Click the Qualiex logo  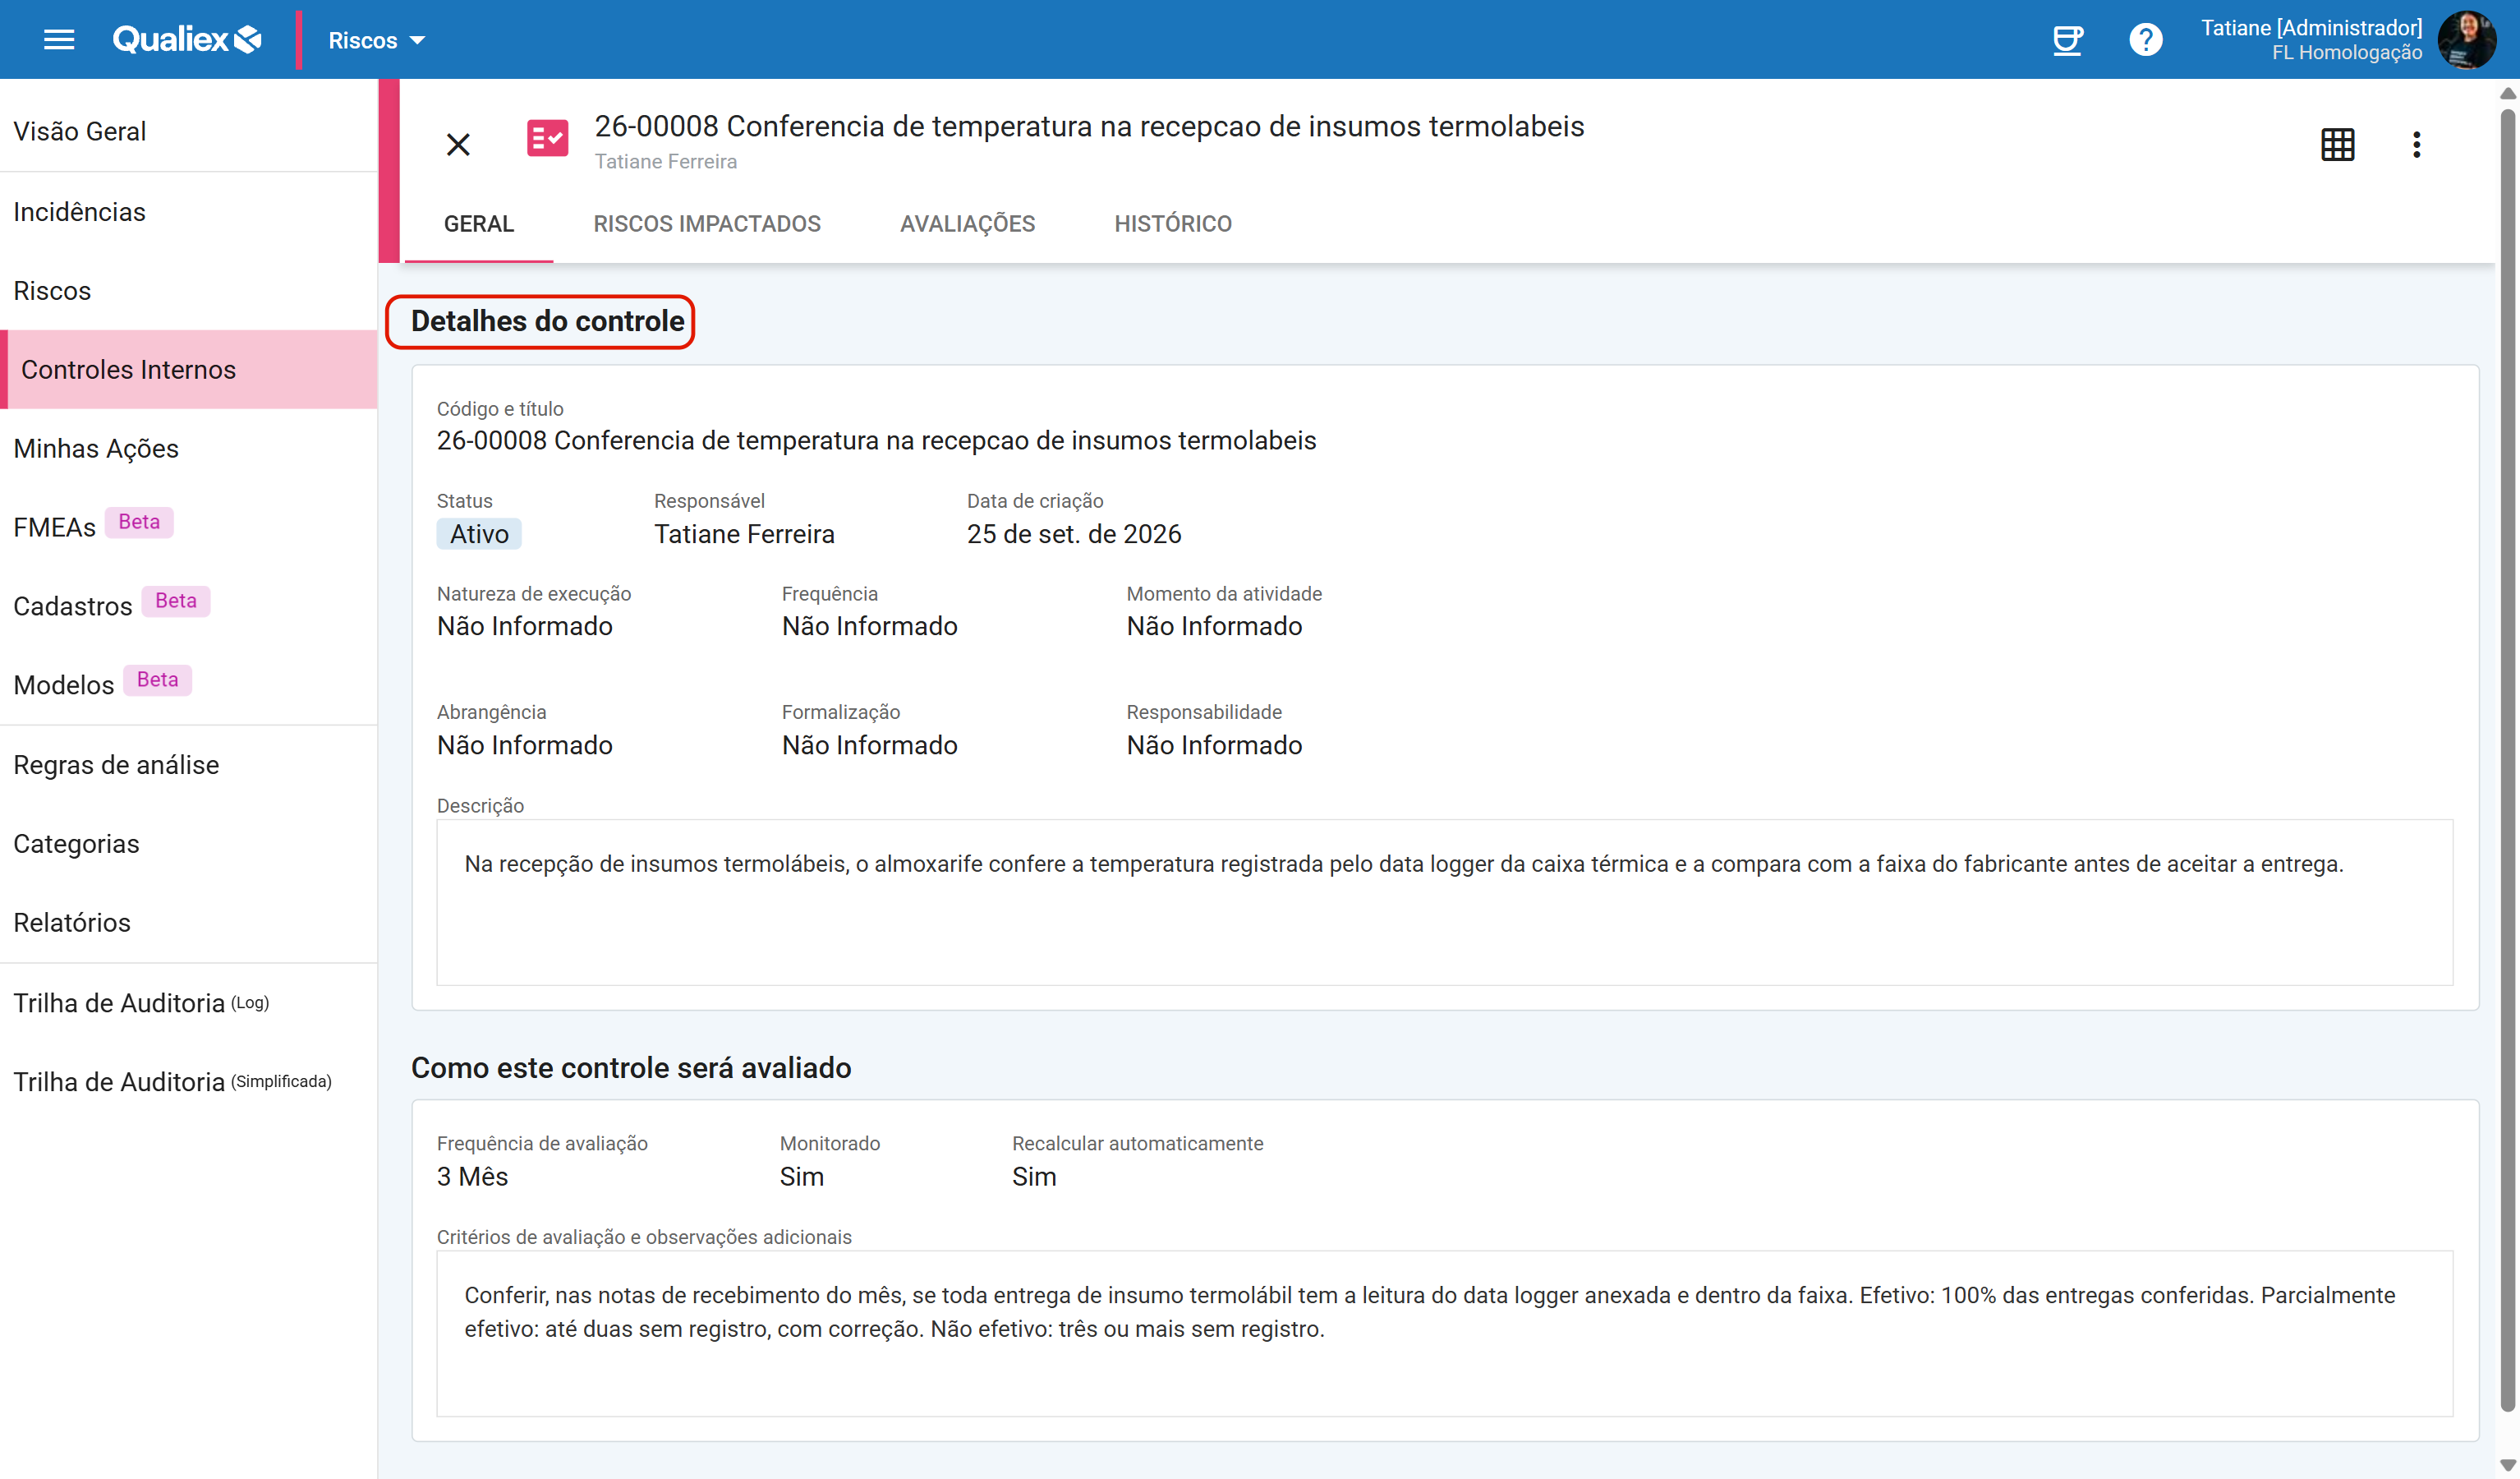(x=187, y=40)
